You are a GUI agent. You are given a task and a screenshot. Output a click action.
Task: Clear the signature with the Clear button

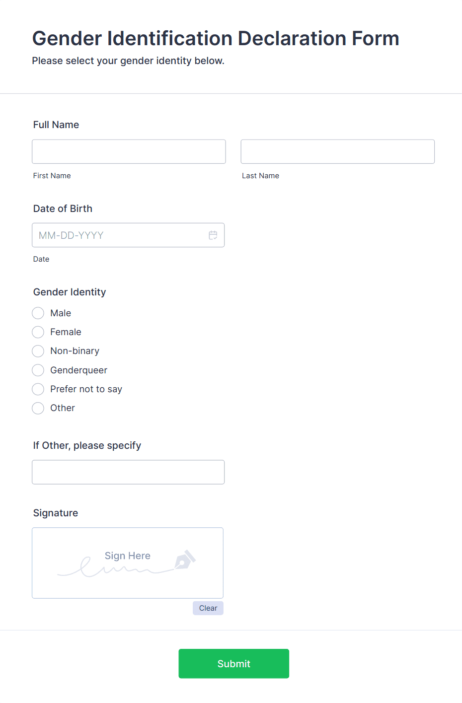tap(208, 608)
